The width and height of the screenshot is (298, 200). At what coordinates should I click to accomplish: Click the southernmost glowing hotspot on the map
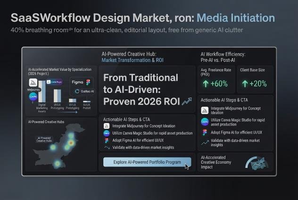click(x=57, y=163)
